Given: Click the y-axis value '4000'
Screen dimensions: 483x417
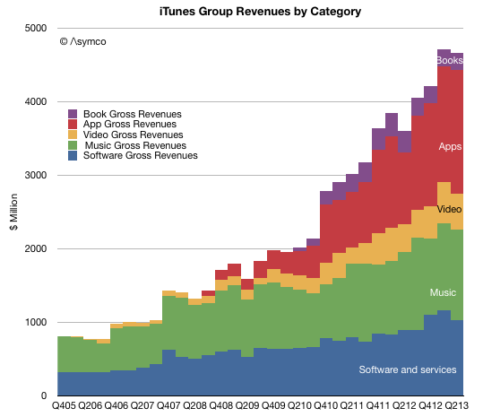Looking at the screenshot, I should click(x=36, y=101).
